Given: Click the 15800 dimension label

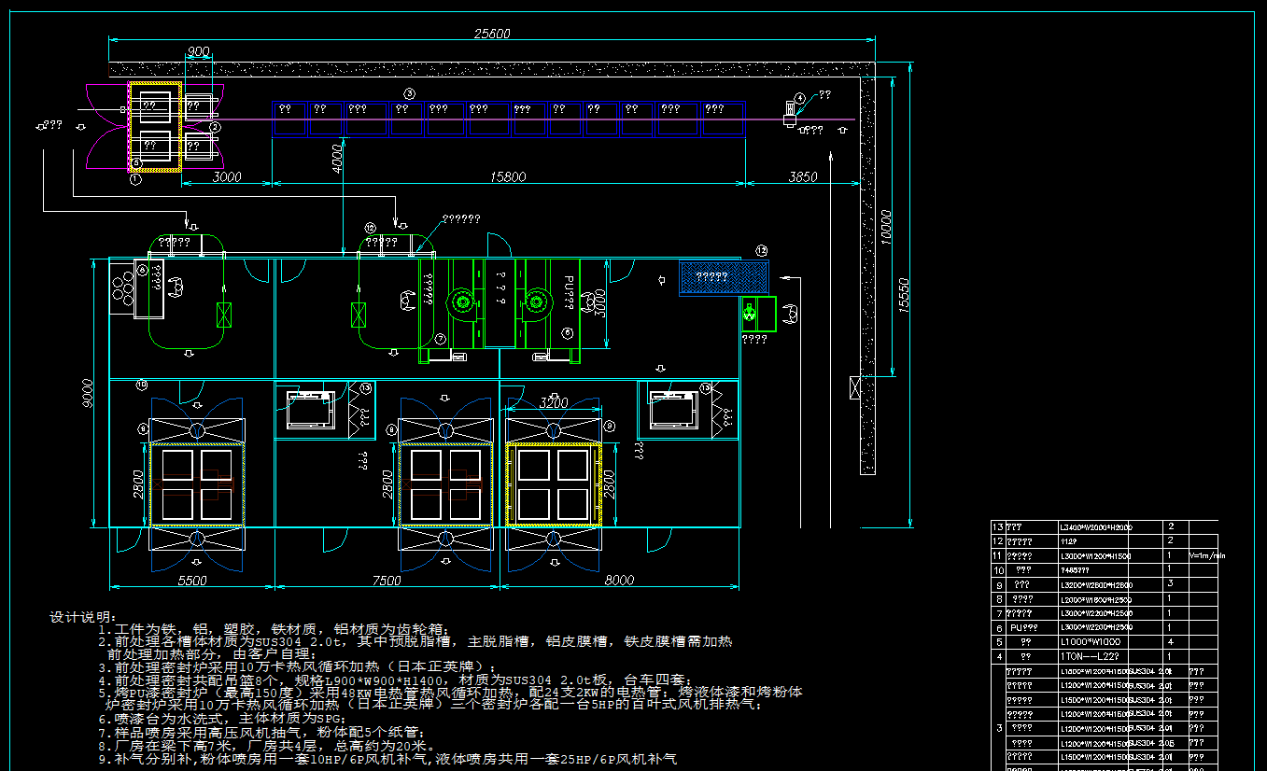Looking at the screenshot, I should point(508,176).
